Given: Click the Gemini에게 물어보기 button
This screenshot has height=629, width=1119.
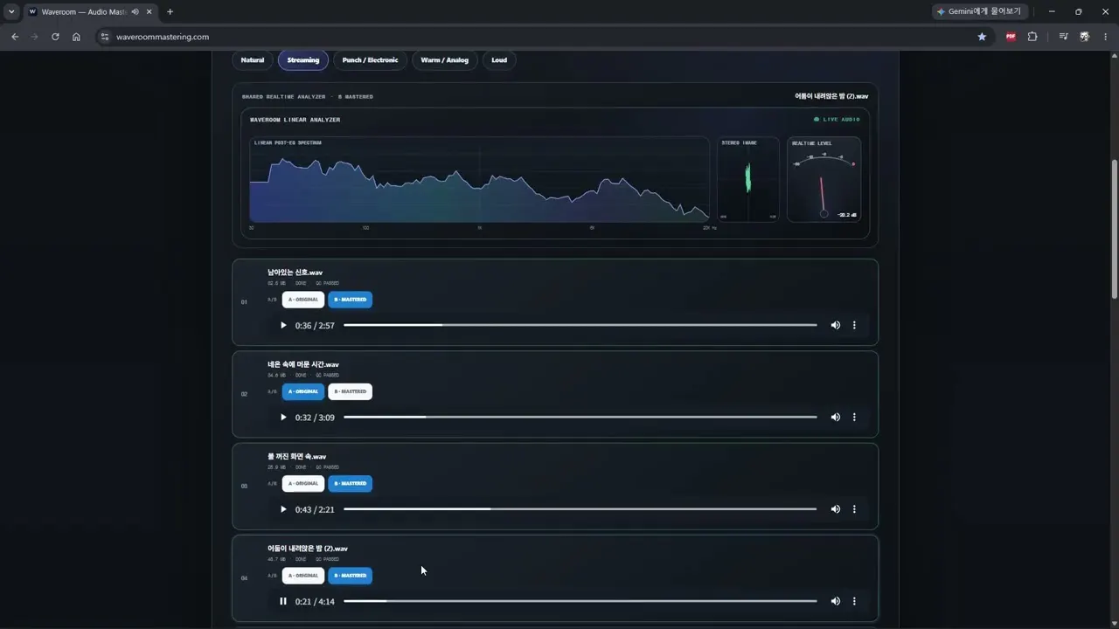Looking at the screenshot, I should 980,11.
